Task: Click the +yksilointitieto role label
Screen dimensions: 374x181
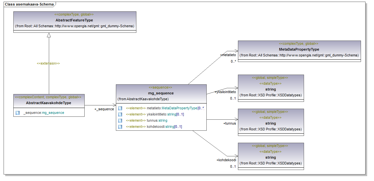Action: (x=225, y=92)
